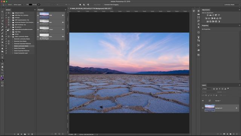Viewport: 241px width, 136px height.
Task: Toggle dialog box for Infrared action set
Action: click(9, 18)
